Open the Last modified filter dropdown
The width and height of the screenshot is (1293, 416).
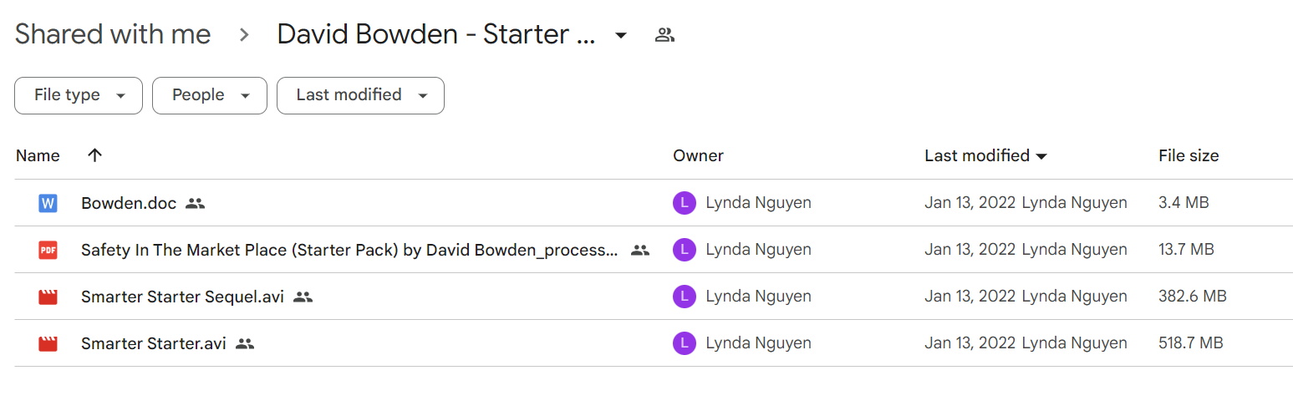click(360, 95)
